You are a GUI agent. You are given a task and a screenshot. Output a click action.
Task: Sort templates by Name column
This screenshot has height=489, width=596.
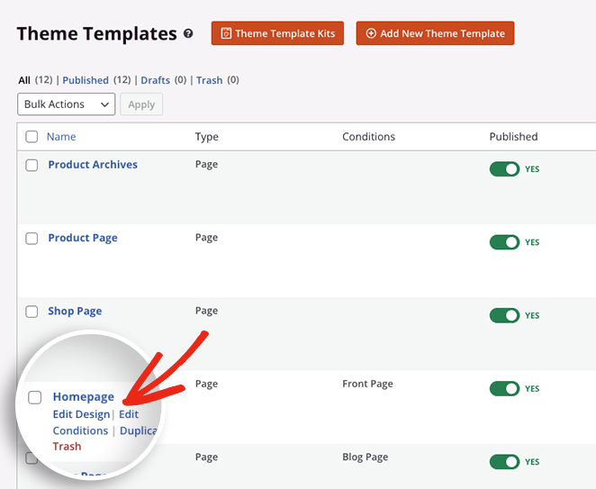[x=61, y=137]
